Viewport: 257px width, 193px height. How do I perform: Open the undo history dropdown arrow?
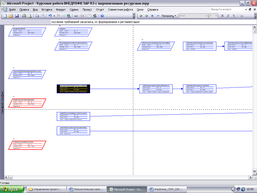pyautogui.click(x=54, y=16)
